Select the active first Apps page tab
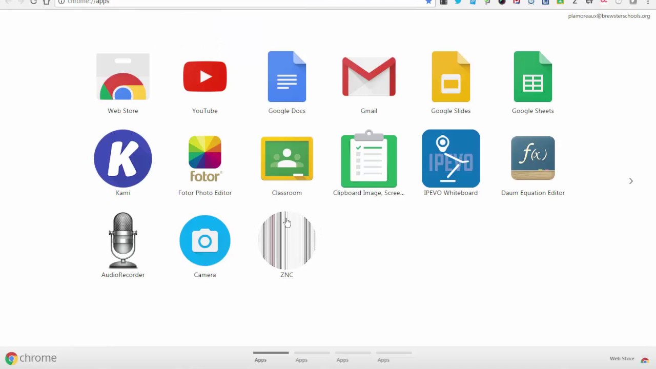The height and width of the screenshot is (369, 656). pos(271,357)
